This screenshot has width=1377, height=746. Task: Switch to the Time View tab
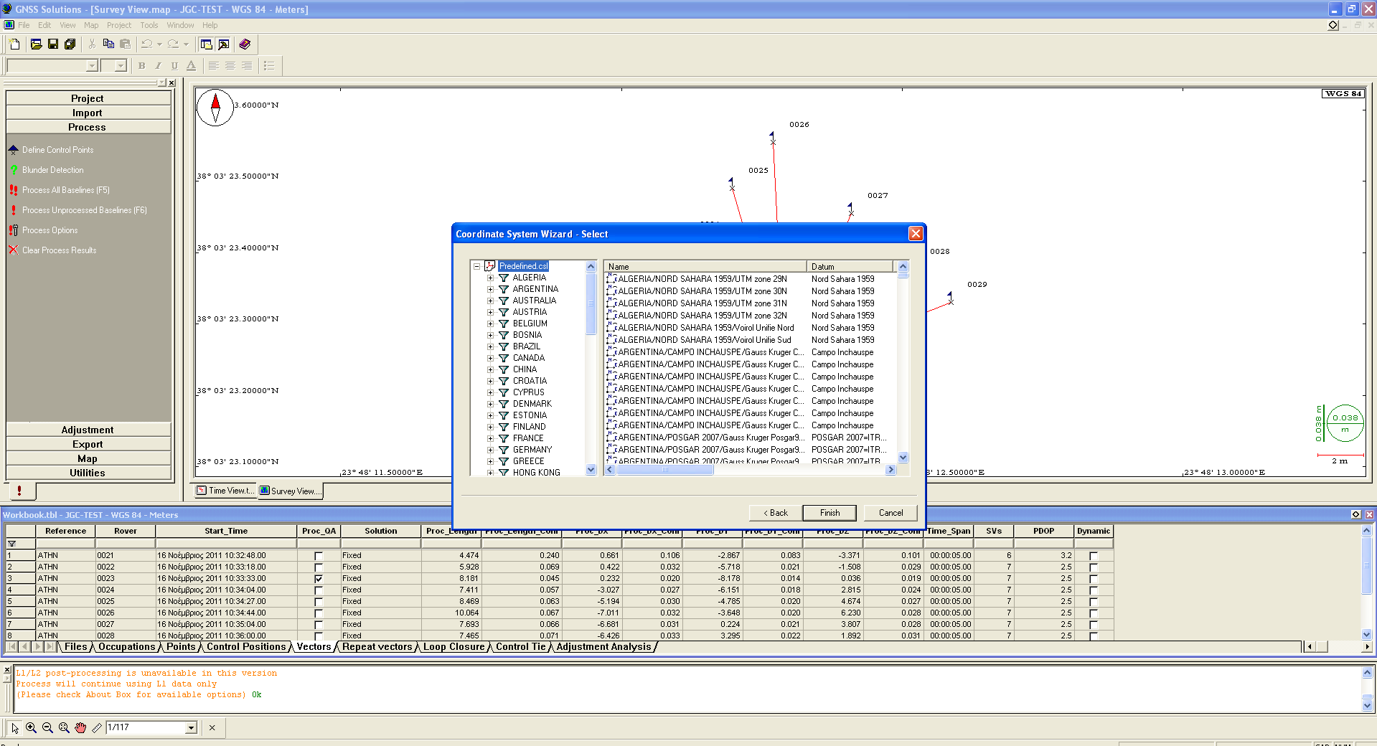pyautogui.click(x=225, y=491)
